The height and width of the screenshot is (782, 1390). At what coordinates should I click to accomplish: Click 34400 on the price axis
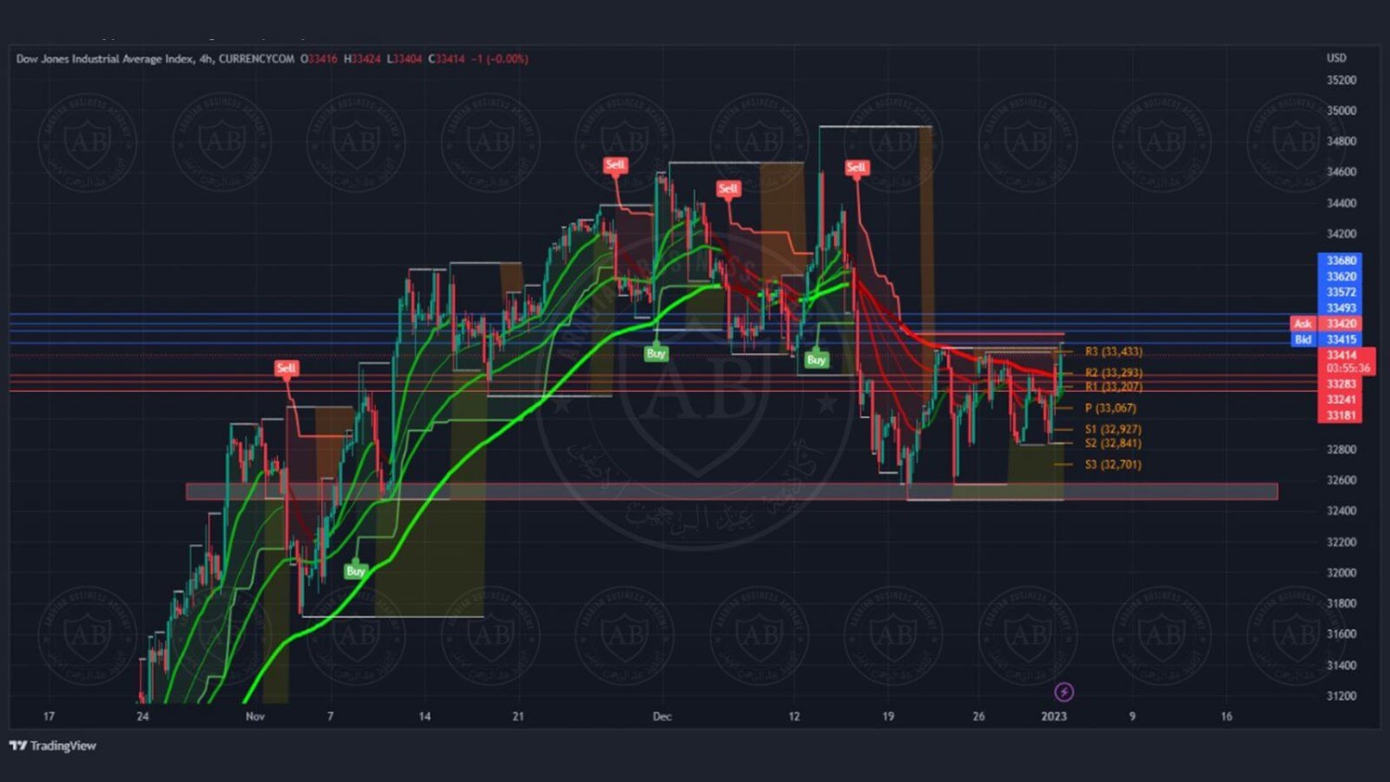pos(1341,203)
